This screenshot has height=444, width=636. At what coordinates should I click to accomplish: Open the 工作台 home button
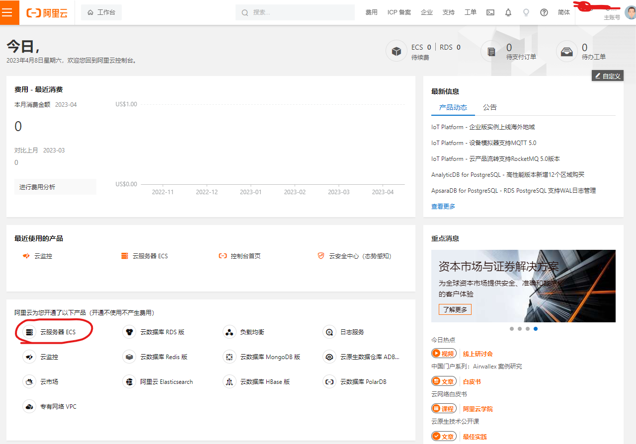[x=101, y=12]
